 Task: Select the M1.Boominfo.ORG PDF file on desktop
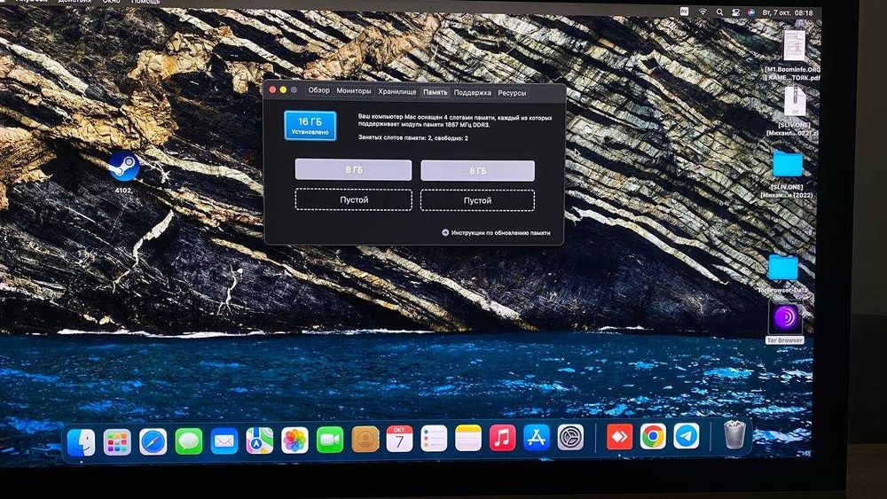pyautogui.click(x=794, y=46)
